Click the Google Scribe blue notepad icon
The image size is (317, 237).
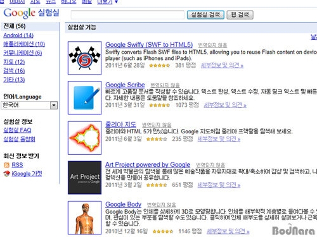[x=84, y=98]
